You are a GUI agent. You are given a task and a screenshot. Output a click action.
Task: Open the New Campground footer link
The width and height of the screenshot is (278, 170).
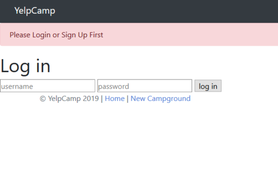(160, 98)
